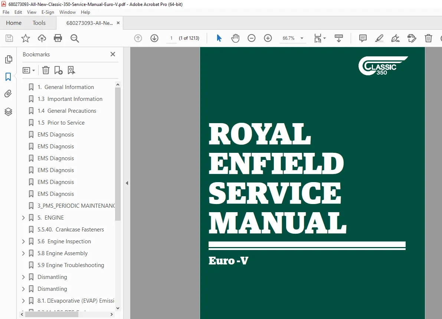Click the read mode keyboard icon
The height and width of the screenshot is (319, 442).
pos(338,38)
